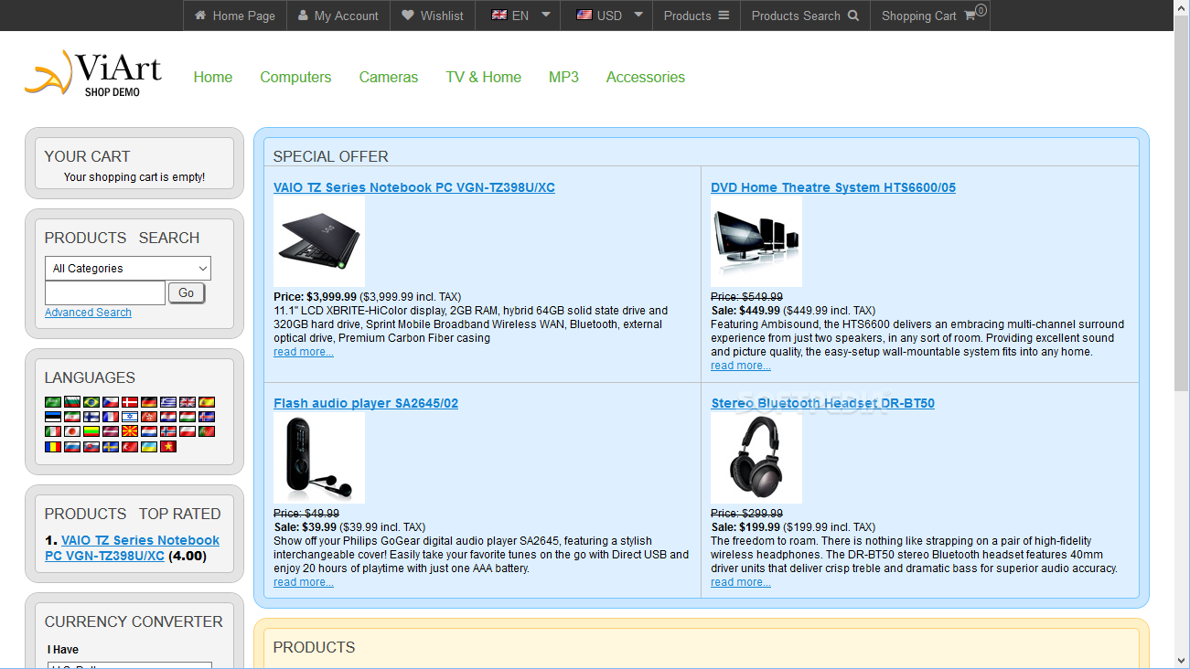Choose the Macedonian sun flag language

click(130, 431)
